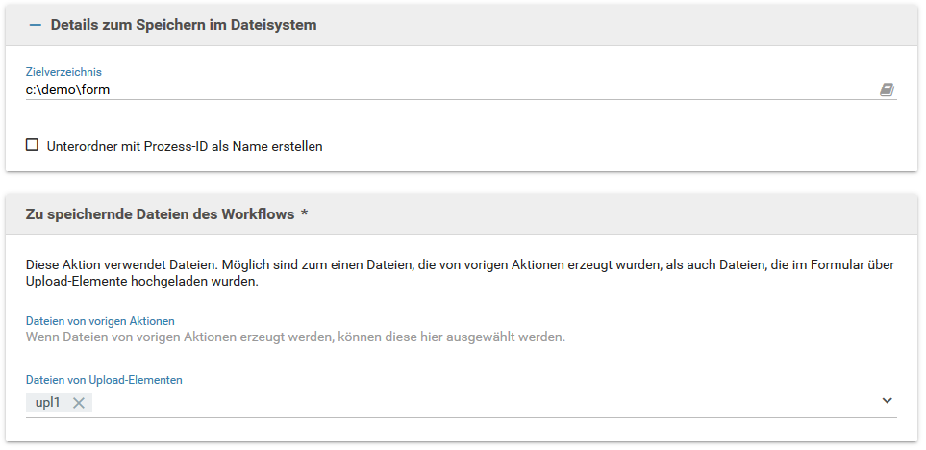926x450 pixels.
Task: Click the 'Unterordner mit Prozess-ID als Name erstellen' label
Action: click(x=185, y=147)
